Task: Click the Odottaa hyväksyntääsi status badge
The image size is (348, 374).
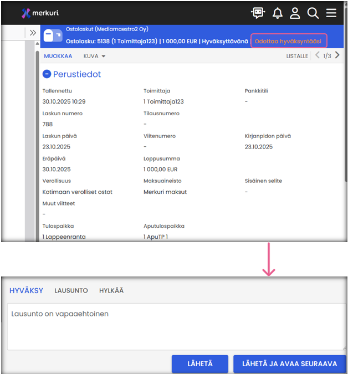Action: pos(288,41)
